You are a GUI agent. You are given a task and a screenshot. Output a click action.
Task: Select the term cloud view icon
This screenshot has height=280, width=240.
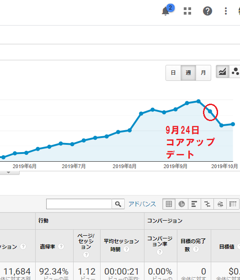point(220,204)
